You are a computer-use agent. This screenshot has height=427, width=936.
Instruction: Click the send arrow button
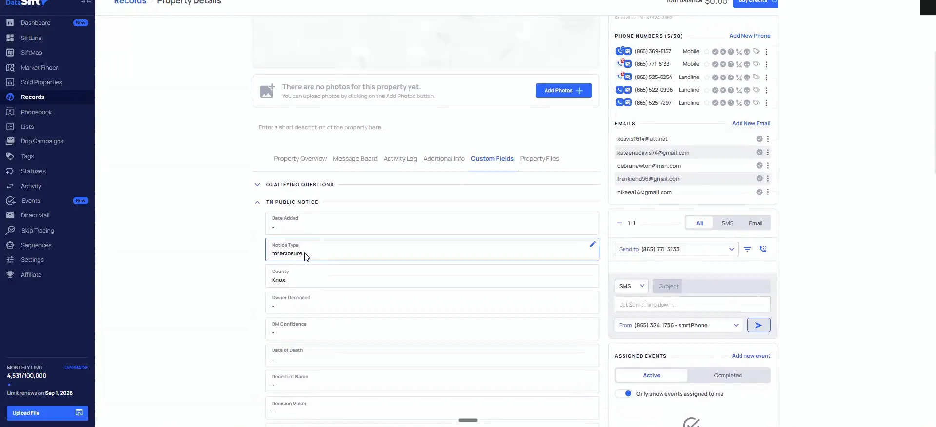click(x=759, y=325)
